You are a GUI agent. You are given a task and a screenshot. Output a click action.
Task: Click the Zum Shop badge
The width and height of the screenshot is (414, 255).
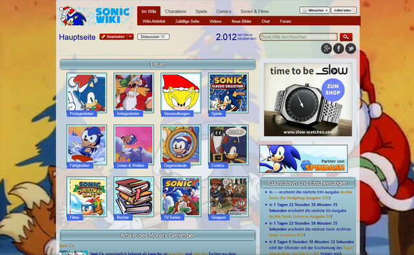point(332,89)
